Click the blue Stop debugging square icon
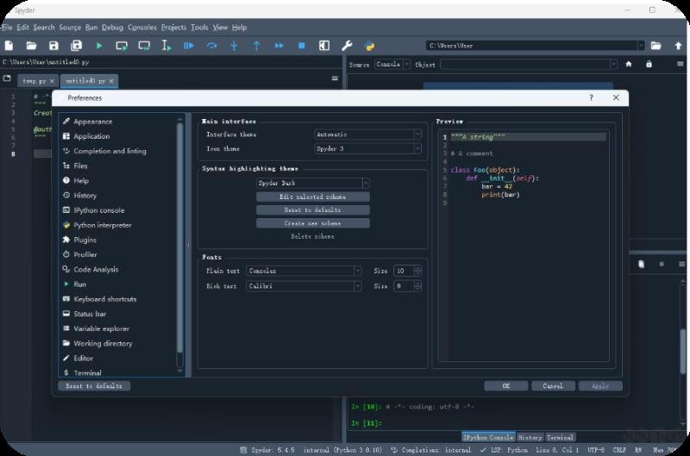Image resolution: width=690 pixels, height=456 pixels. (301, 45)
